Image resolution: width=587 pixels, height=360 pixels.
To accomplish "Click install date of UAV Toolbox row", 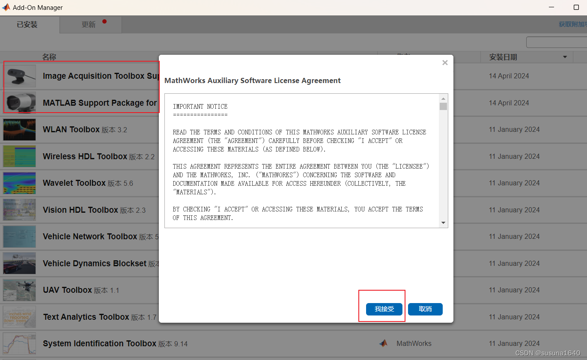I will point(514,290).
